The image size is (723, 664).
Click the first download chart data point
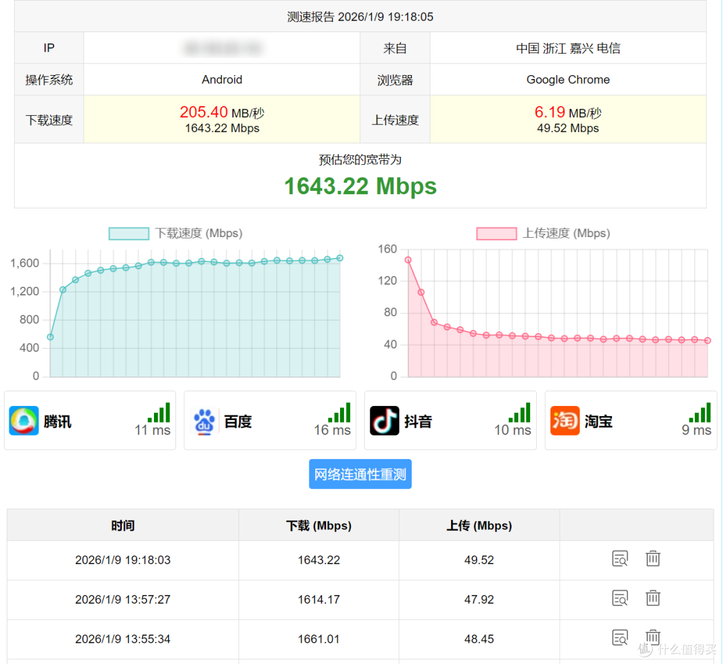(x=50, y=337)
